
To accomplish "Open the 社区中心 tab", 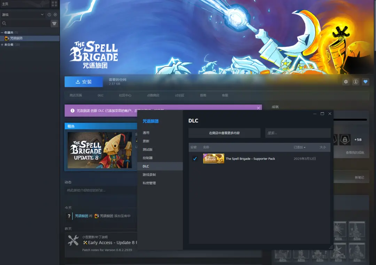I will point(125,95).
